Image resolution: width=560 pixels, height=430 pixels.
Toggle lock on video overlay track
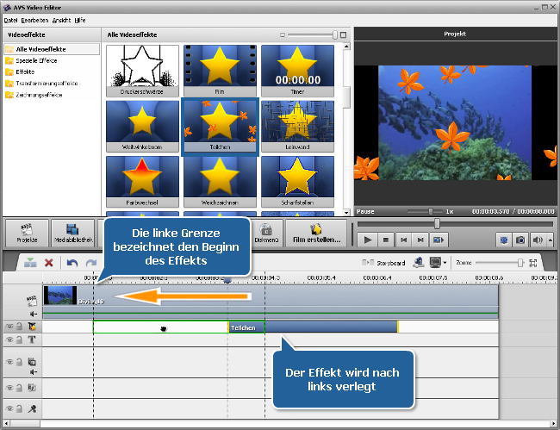[x=20, y=362]
